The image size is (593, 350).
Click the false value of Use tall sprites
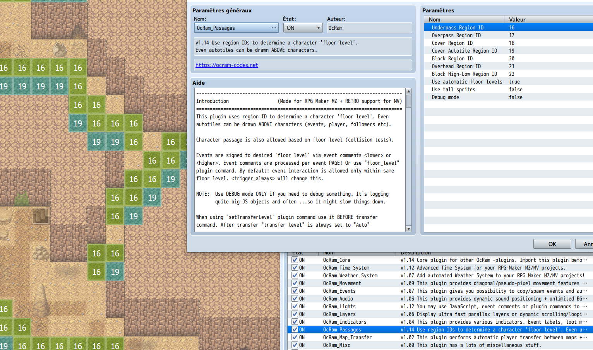[516, 89]
